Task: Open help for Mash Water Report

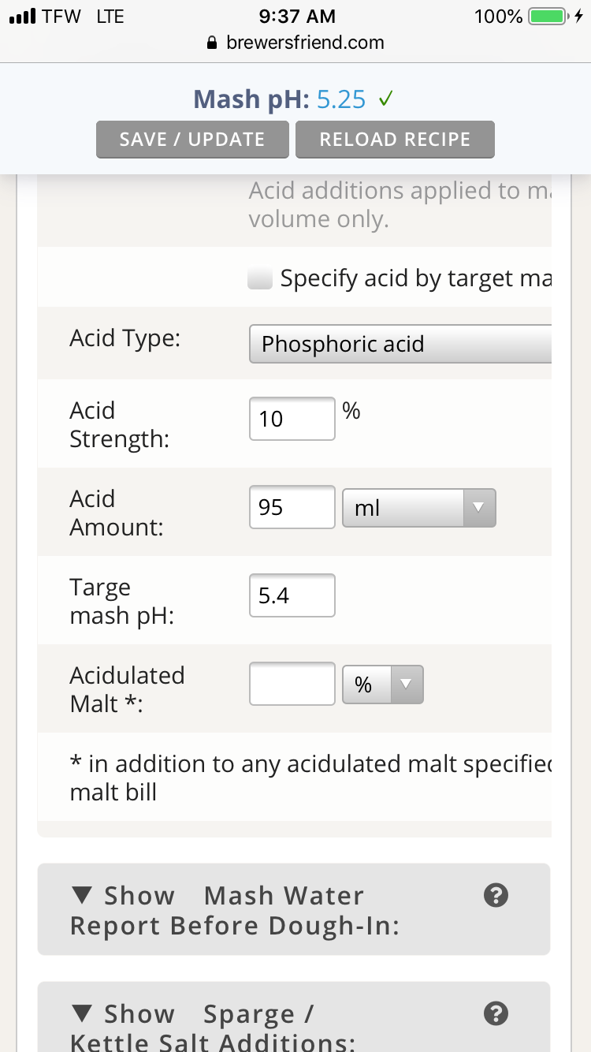Action: tap(495, 895)
